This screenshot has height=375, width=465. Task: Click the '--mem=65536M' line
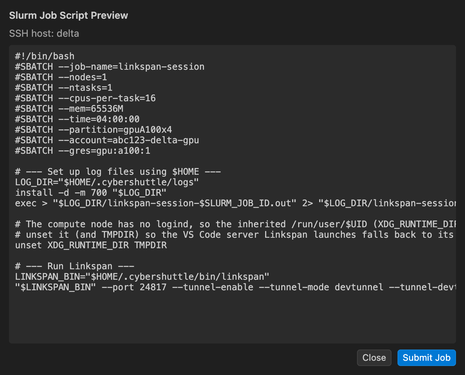coord(69,109)
